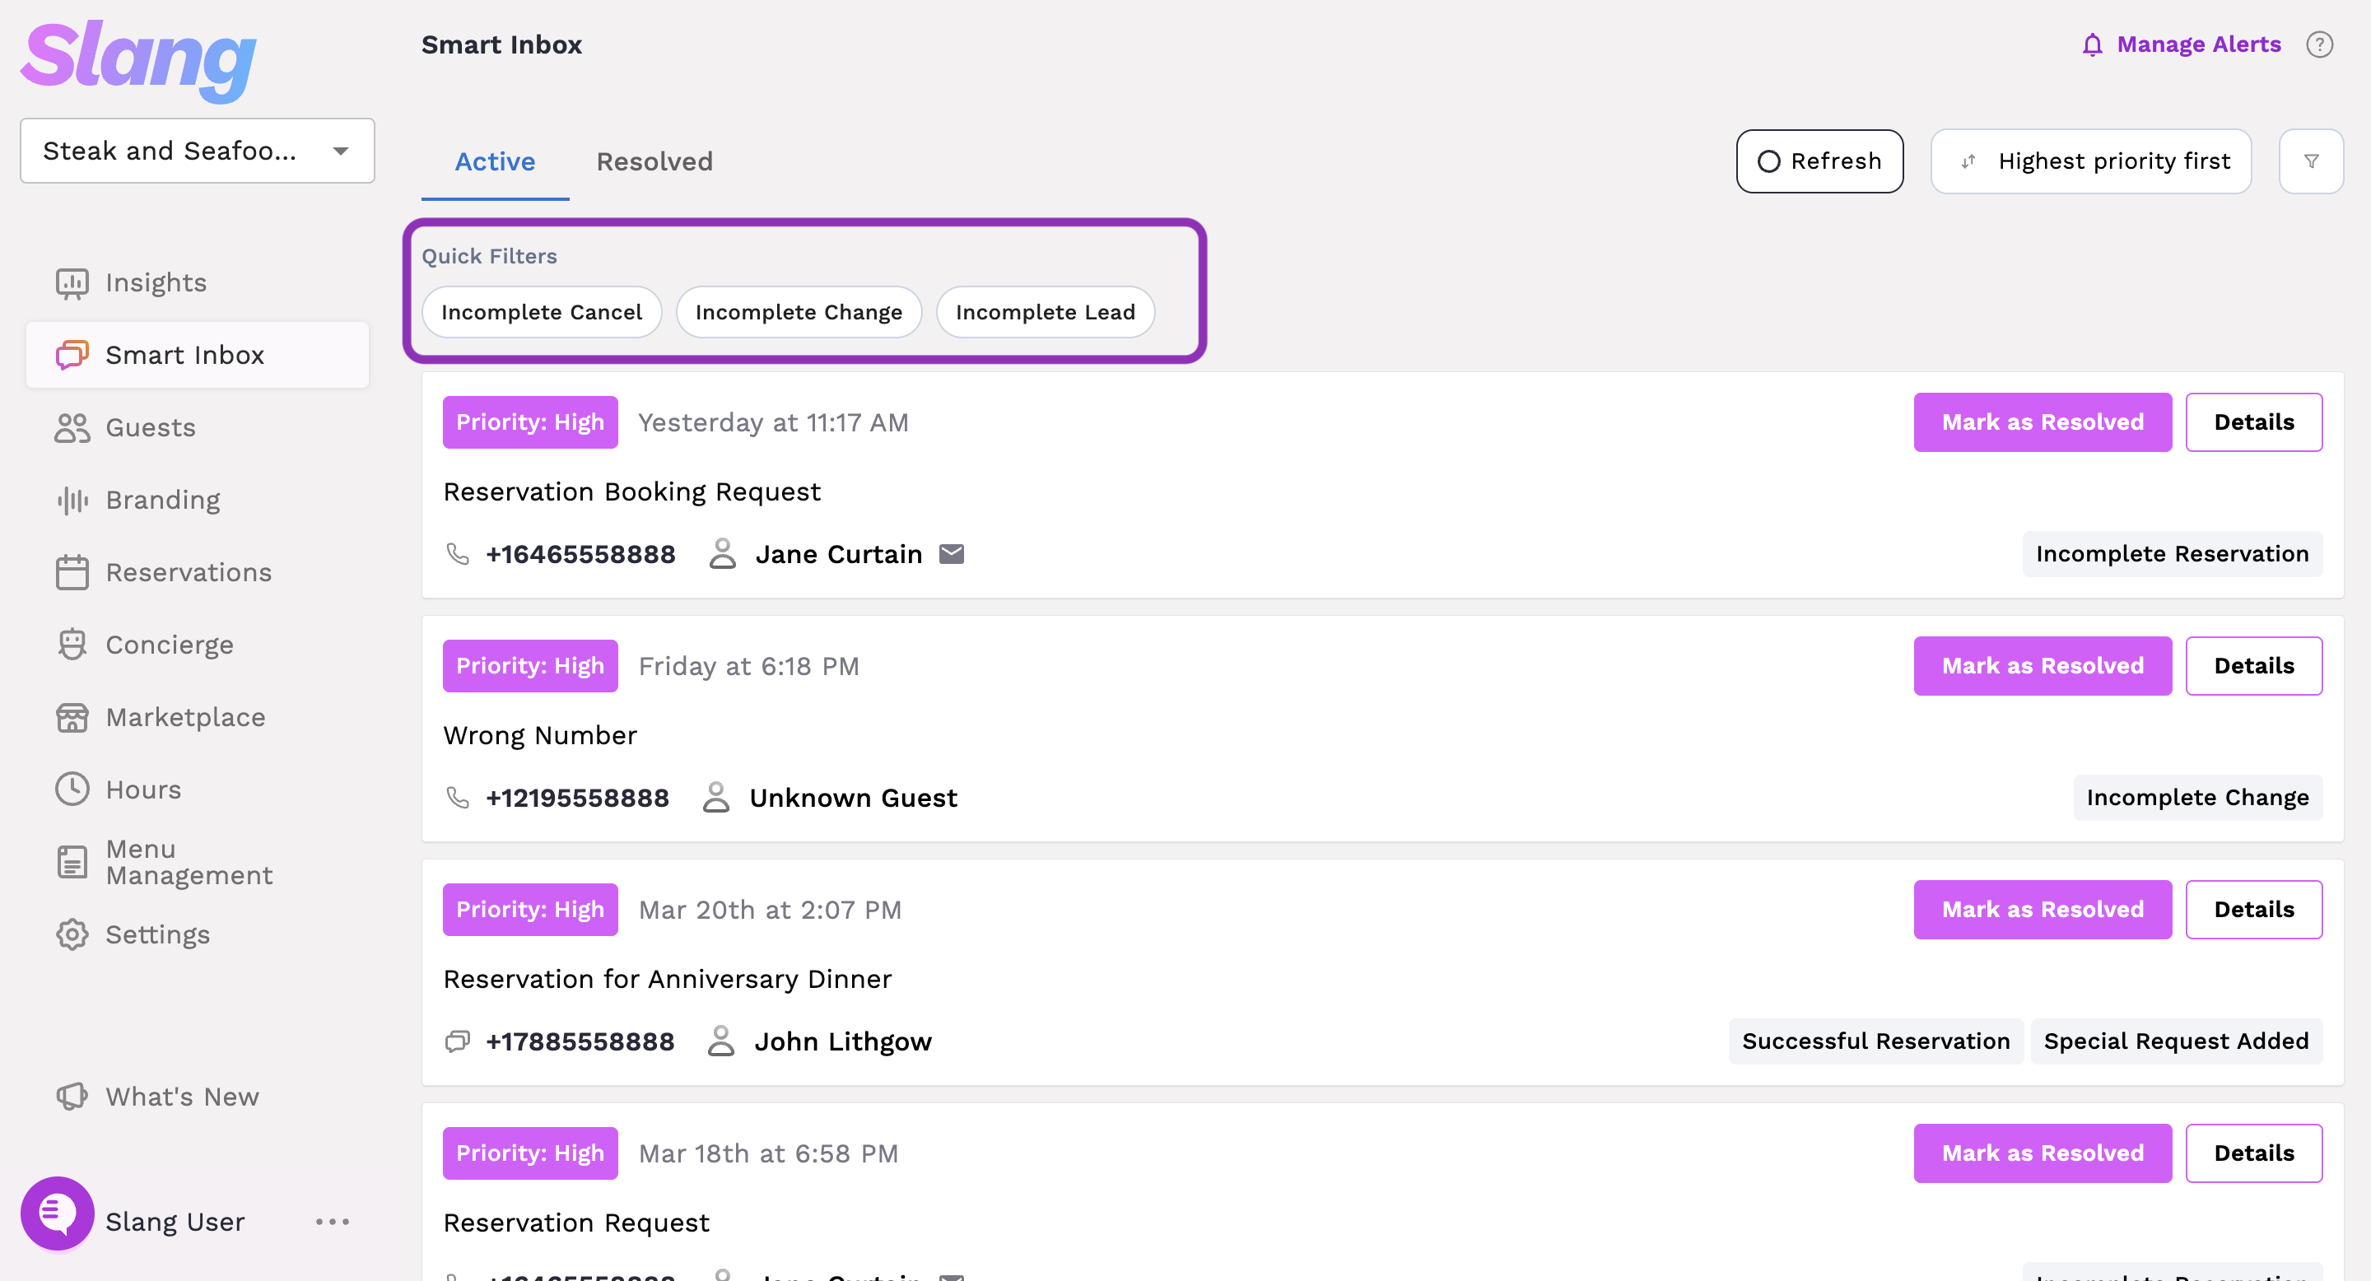Toggle the Incomplete Cancel quick filter
2371x1281 pixels.
(541, 312)
